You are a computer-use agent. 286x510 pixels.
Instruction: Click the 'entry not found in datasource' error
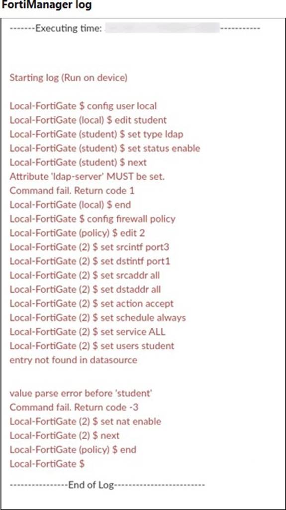[73, 360]
